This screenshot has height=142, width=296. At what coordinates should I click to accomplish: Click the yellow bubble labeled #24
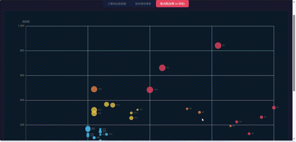[x=94, y=113]
